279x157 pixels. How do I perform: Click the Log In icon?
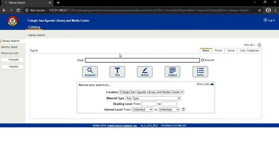(265, 20)
